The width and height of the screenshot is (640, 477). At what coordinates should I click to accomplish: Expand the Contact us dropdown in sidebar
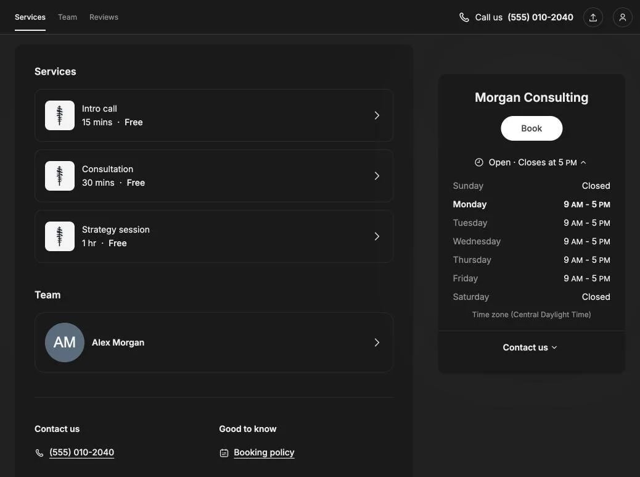pos(530,347)
